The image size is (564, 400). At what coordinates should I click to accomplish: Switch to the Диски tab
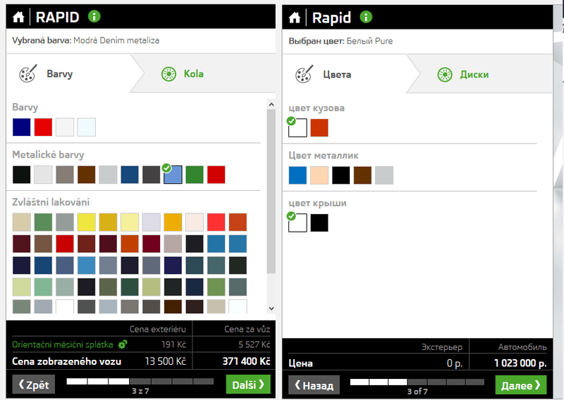click(482, 75)
